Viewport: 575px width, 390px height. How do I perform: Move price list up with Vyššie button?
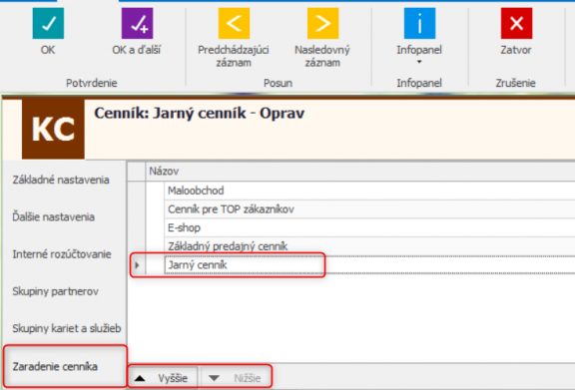pyautogui.click(x=163, y=378)
